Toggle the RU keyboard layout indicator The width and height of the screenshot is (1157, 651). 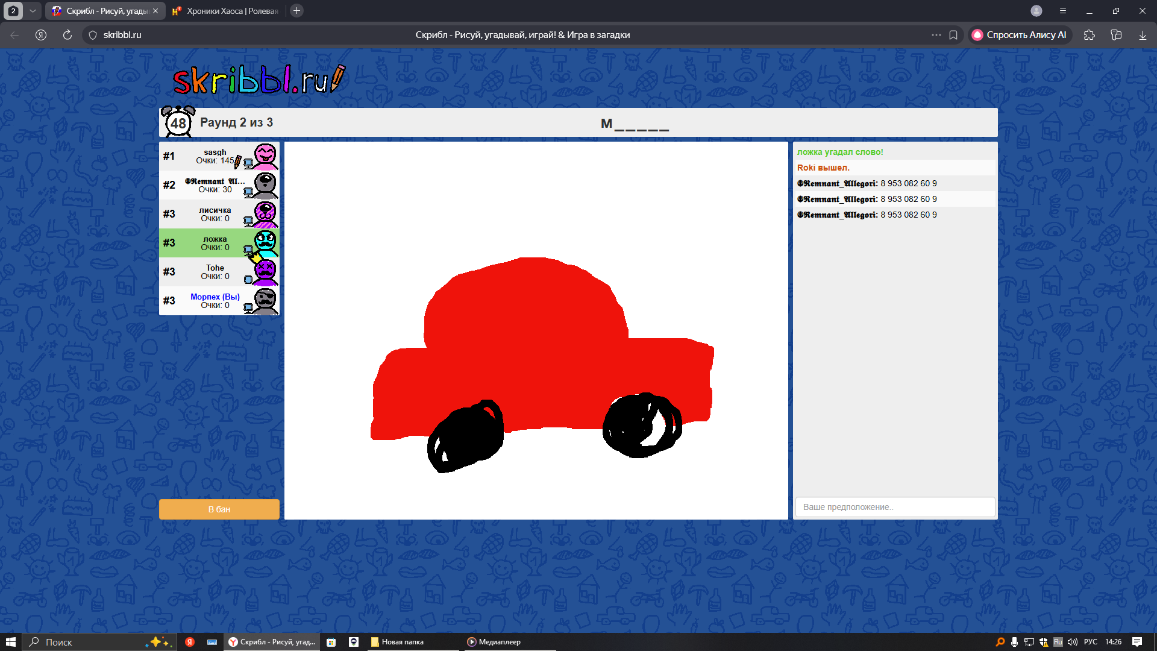click(1058, 642)
